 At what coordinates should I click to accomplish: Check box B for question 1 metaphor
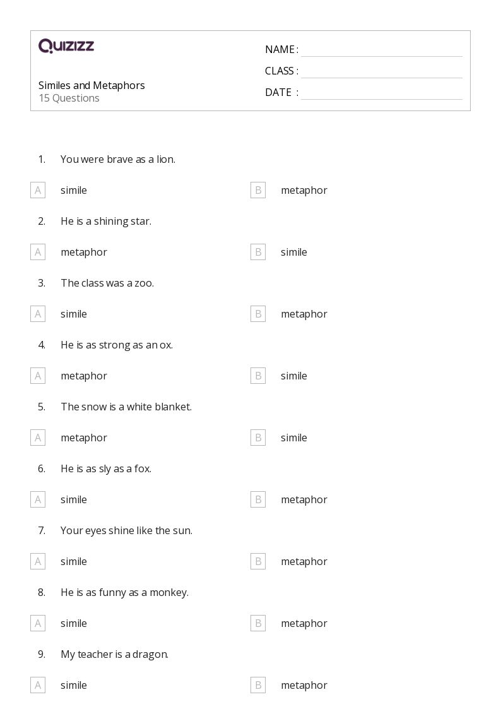pos(257,190)
